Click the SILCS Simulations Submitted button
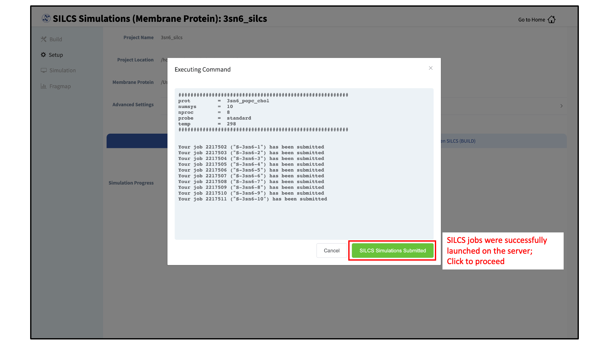 pyautogui.click(x=392, y=250)
